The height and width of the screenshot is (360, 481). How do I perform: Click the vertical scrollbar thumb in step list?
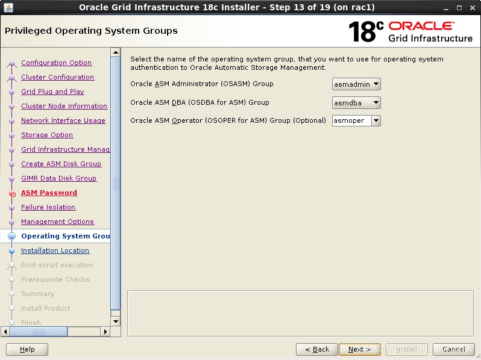[116, 184]
